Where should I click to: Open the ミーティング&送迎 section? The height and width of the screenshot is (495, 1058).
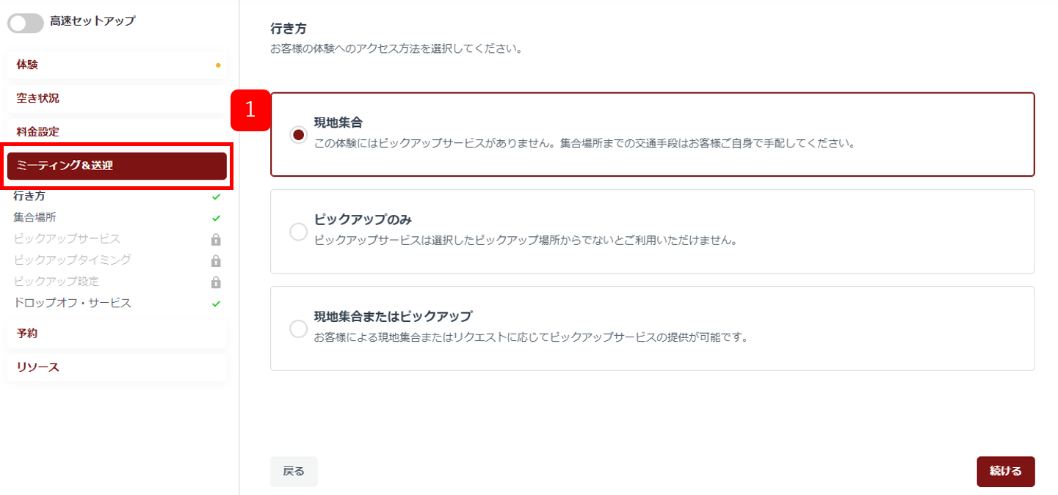(117, 166)
